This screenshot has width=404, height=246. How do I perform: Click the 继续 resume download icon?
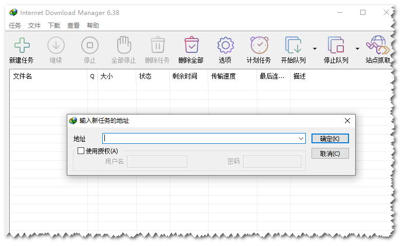coord(56,45)
